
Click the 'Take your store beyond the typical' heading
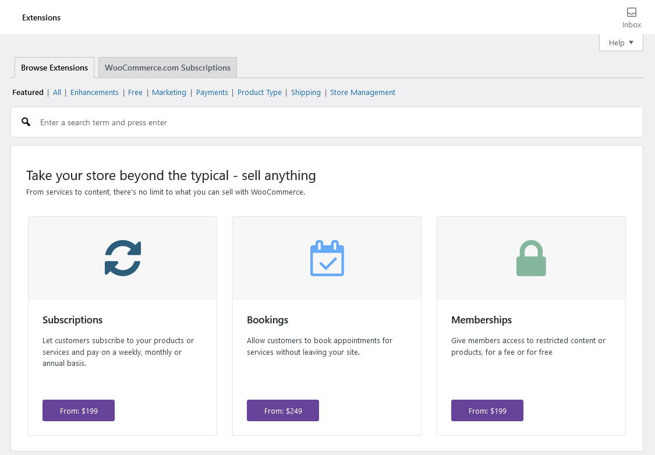(171, 175)
